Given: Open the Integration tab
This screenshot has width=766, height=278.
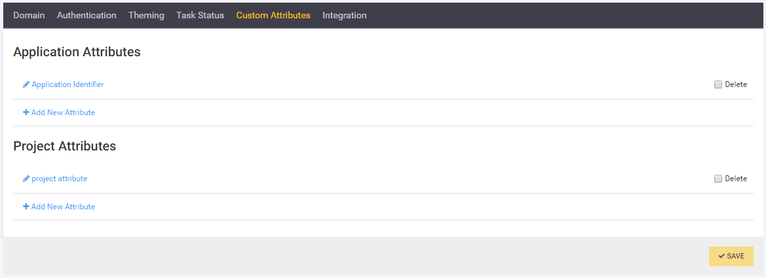Looking at the screenshot, I should [345, 15].
